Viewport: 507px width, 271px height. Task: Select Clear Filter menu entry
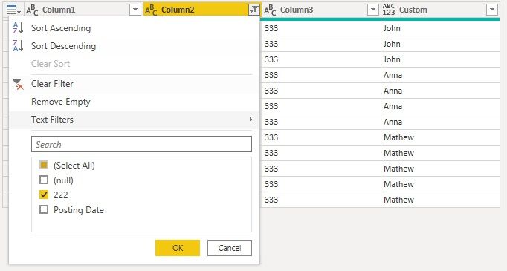[135, 84]
